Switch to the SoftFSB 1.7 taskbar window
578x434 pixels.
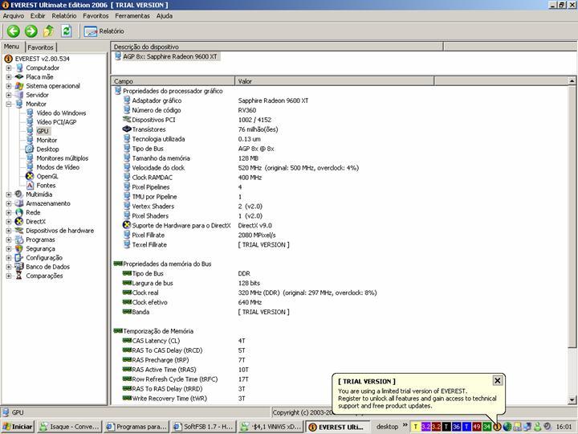[203, 427]
